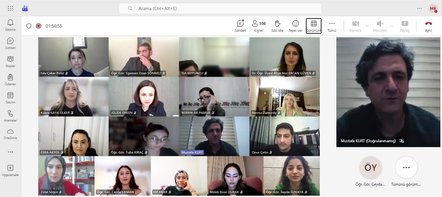Click Tümünü görüntüle to view all
The image size is (442, 197).
(406, 172)
